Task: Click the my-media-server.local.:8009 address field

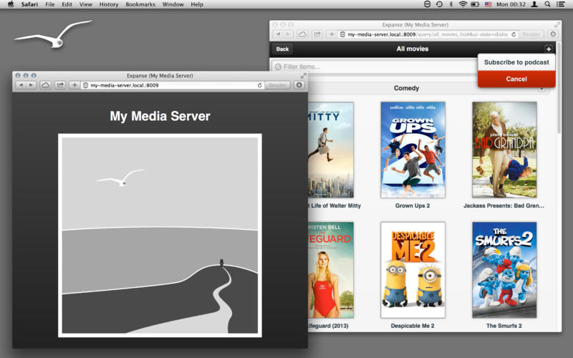Action: (172, 85)
